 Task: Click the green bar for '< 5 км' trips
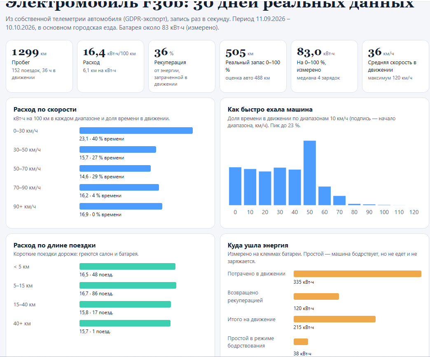coord(128,266)
